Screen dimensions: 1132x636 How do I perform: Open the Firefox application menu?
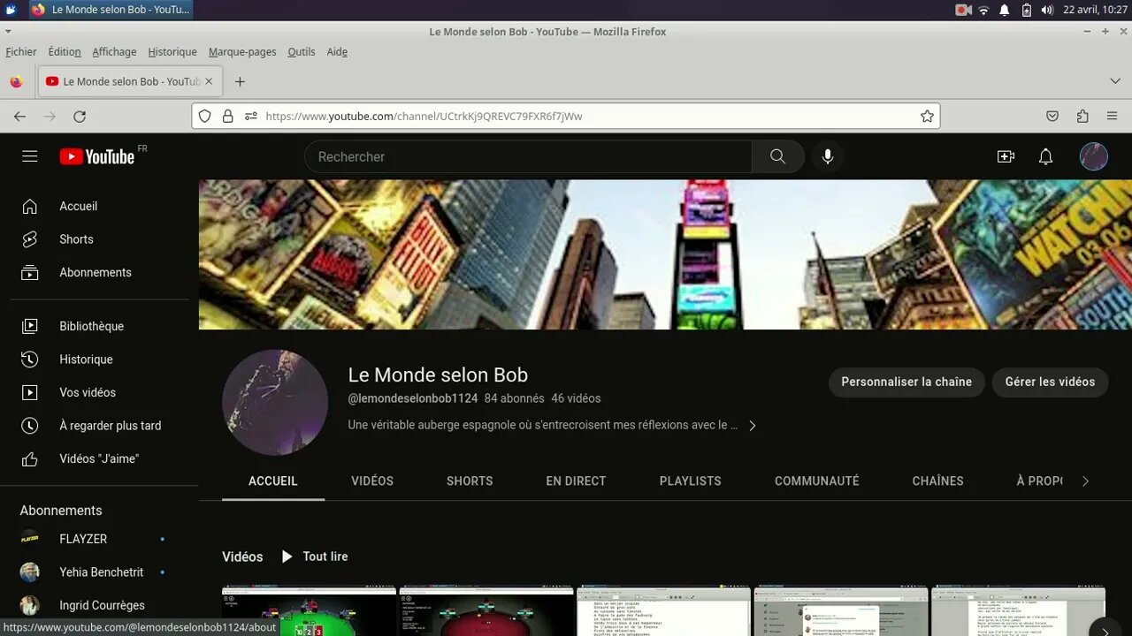pyautogui.click(x=1113, y=116)
